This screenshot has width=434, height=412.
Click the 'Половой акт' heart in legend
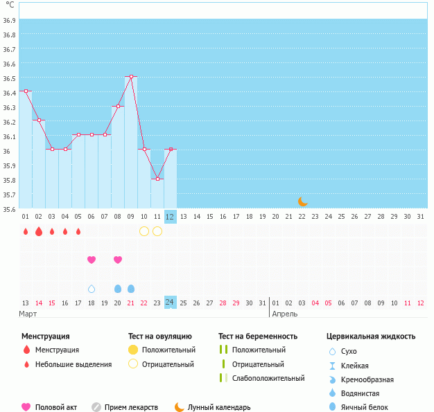[x=26, y=407]
